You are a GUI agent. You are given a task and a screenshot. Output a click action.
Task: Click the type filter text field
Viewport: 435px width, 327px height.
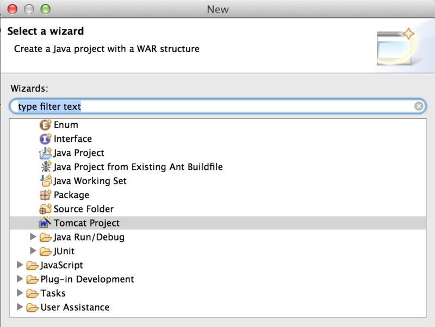tap(212, 106)
